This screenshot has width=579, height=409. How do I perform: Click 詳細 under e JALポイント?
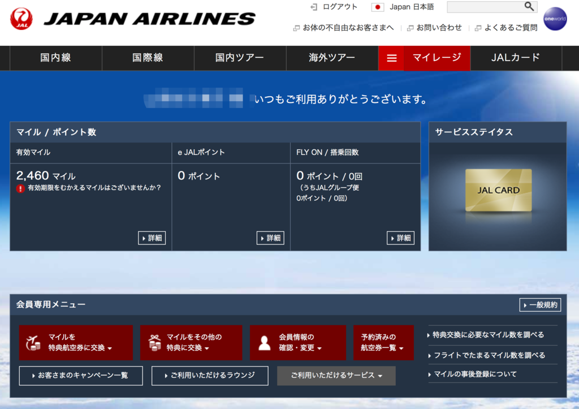coord(270,238)
